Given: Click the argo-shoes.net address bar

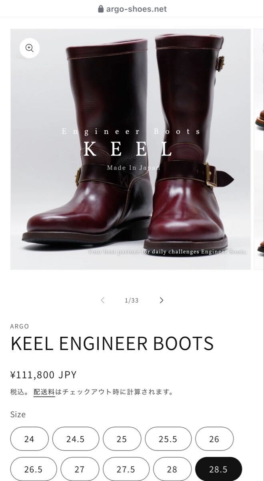Looking at the screenshot, I should [x=132, y=9].
